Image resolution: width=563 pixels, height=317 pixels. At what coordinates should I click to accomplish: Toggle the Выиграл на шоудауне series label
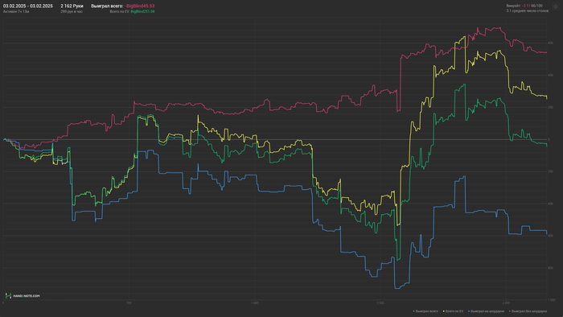487,311
